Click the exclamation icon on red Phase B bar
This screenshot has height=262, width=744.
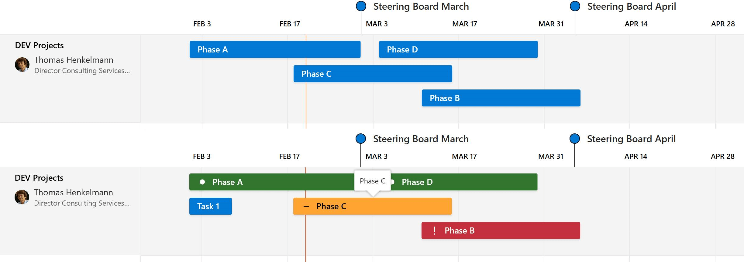click(435, 231)
